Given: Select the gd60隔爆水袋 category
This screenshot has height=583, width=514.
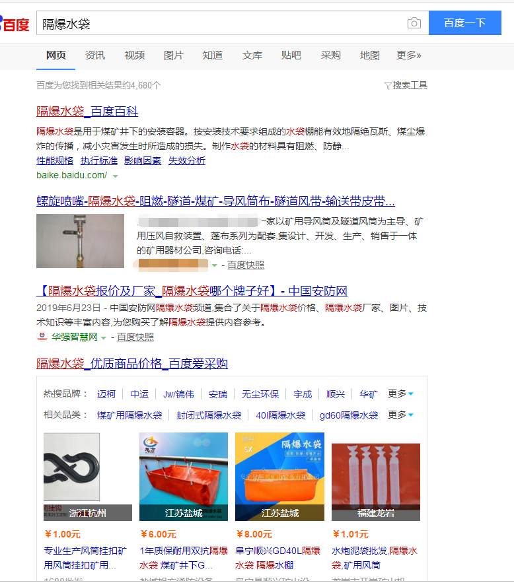Looking at the screenshot, I should coord(349,415).
